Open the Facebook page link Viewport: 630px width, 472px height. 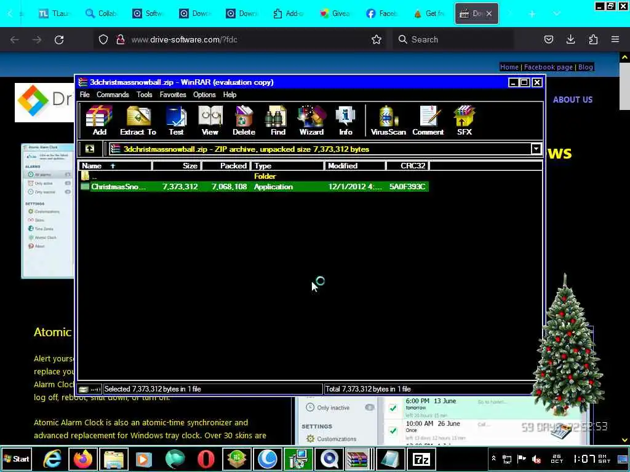[548, 67]
